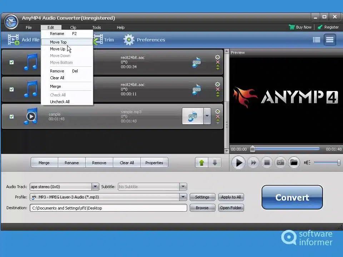Choose Move Top from the Edit menu
This screenshot has height=257, width=343.
pyautogui.click(x=58, y=42)
